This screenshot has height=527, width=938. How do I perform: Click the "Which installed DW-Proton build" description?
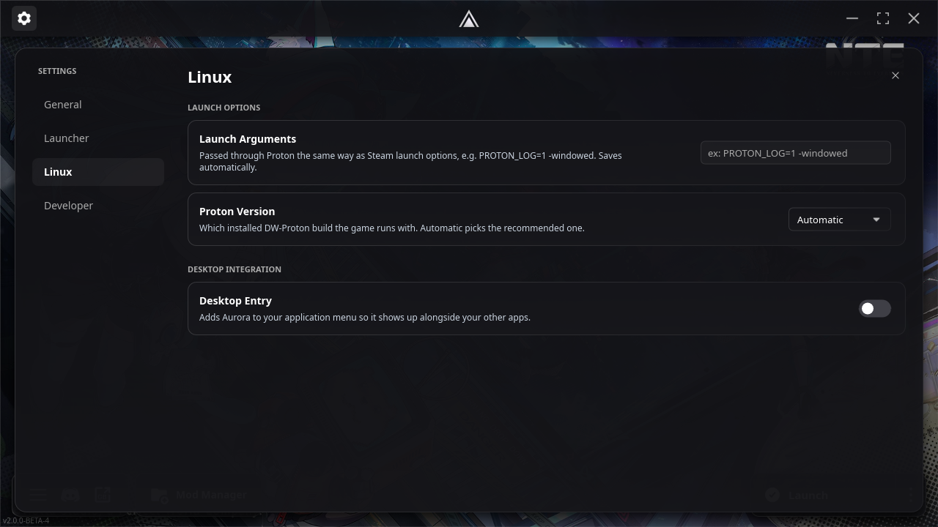coord(392,228)
